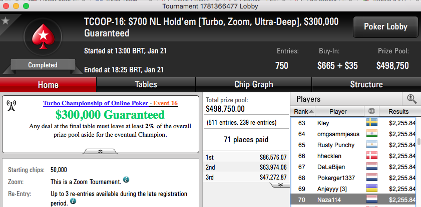Click the PokerStars red spade logo
The width and height of the screenshot is (421, 207).
tap(43, 36)
